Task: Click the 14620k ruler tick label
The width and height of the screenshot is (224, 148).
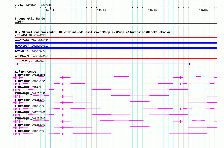Action: 101,10
